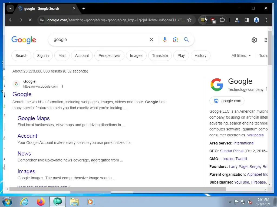Click the google.com button in knowledge panel
Image resolution: width=277 pixels, height=207 pixels.
click(x=227, y=101)
